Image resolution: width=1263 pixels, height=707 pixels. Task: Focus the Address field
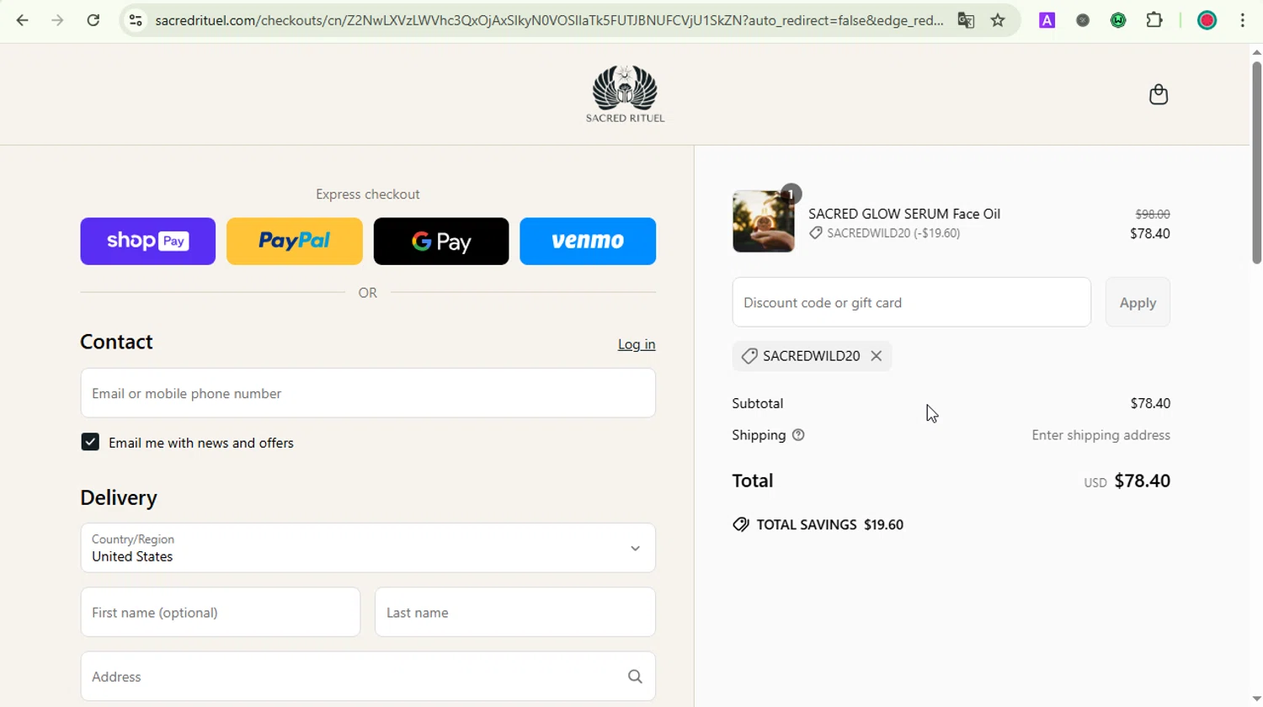click(x=368, y=677)
